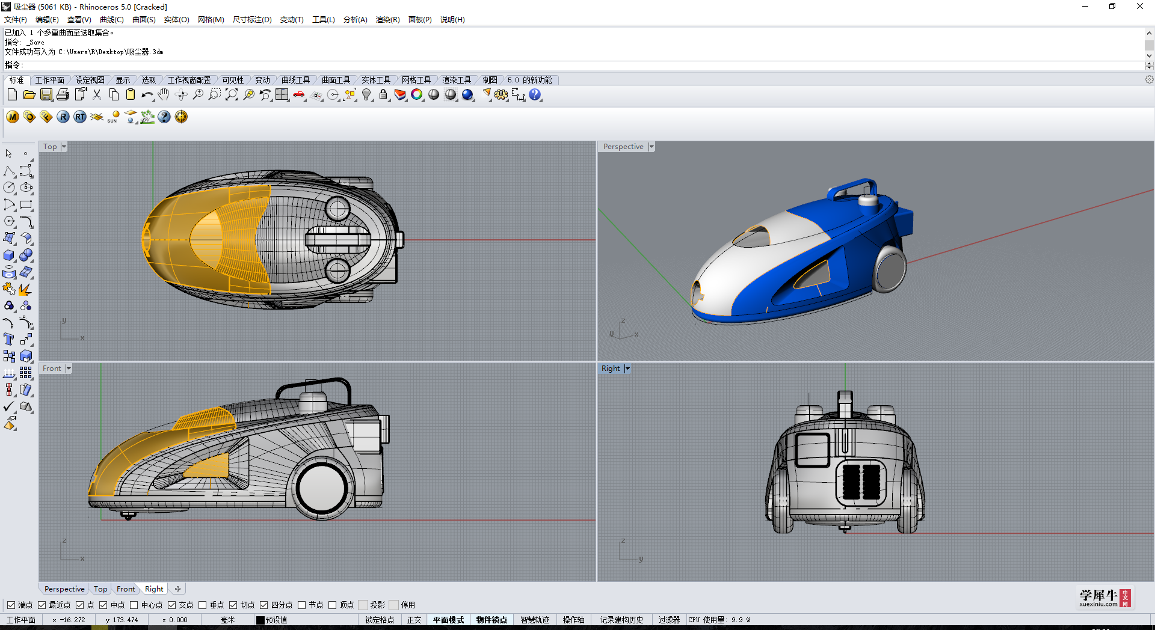This screenshot has width=1155, height=630.
Task: Cut selection with the scissors icon
Action: point(96,94)
